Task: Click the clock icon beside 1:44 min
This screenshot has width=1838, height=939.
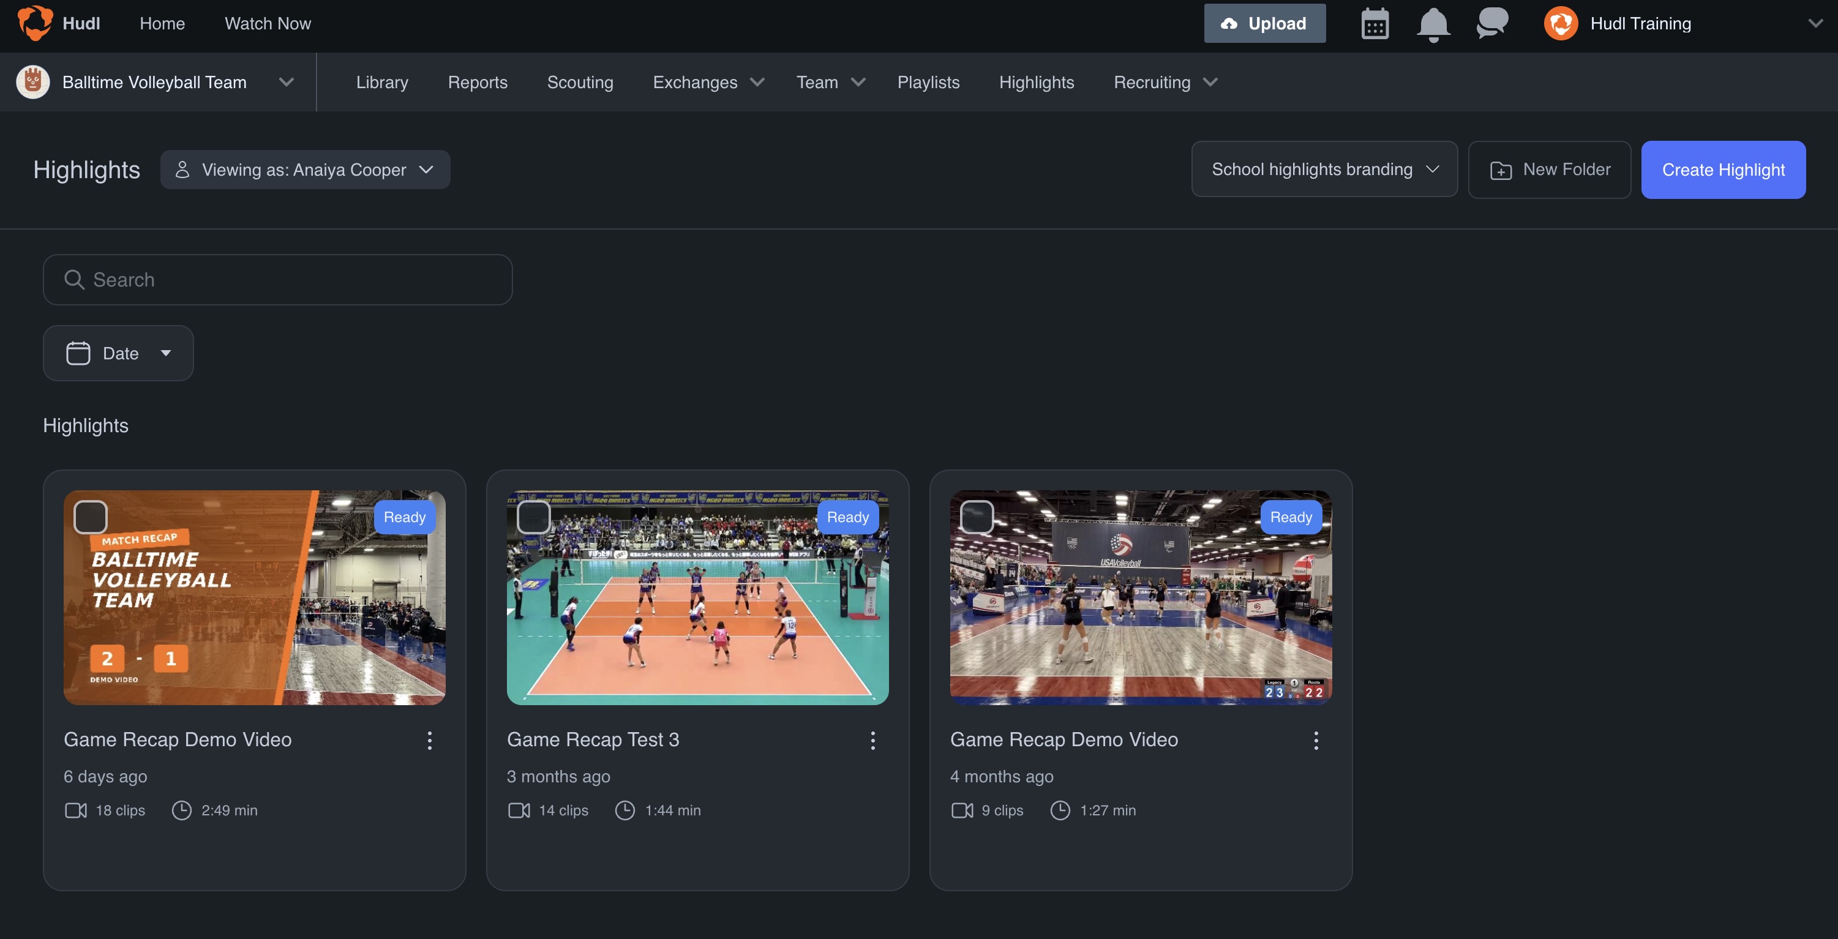Action: (x=625, y=810)
